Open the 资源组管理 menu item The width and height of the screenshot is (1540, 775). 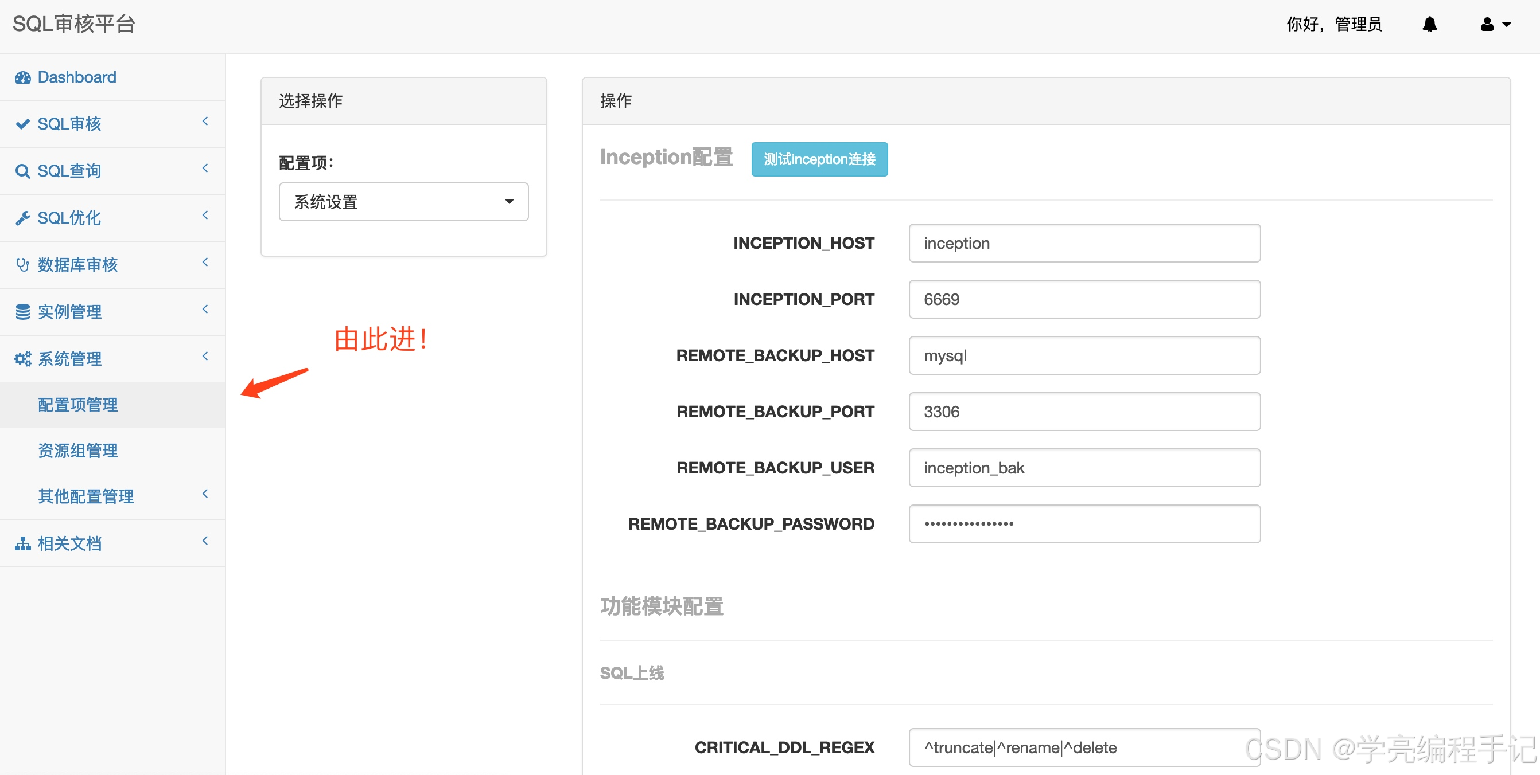(77, 450)
